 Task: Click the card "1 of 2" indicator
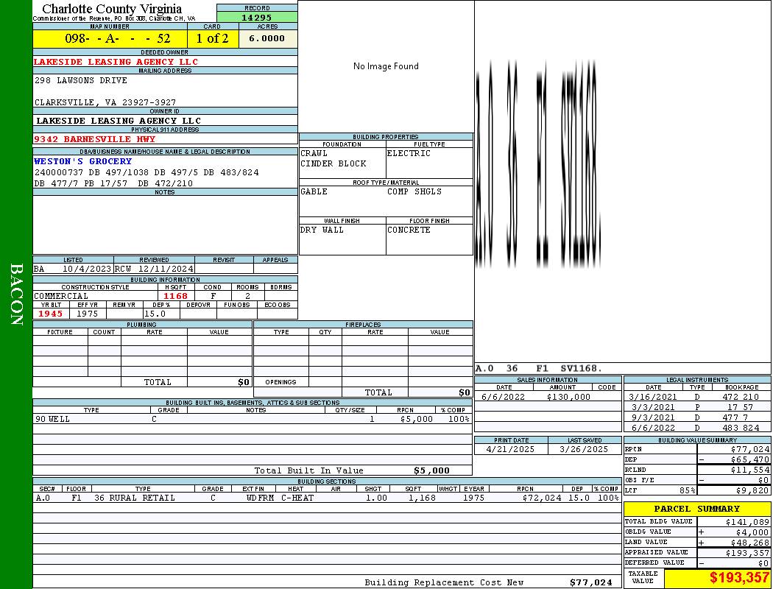point(212,38)
